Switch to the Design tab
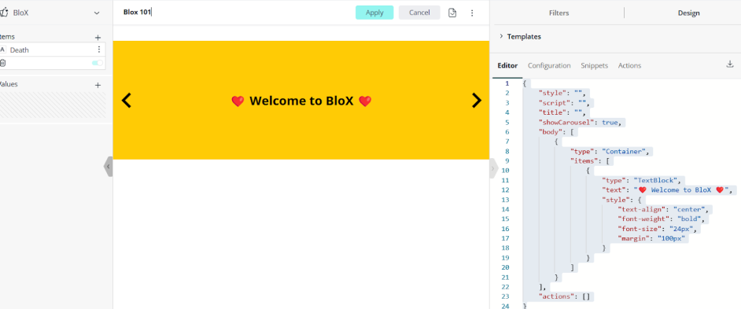The height and width of the screenshot is (309, 741). [688, 13]
